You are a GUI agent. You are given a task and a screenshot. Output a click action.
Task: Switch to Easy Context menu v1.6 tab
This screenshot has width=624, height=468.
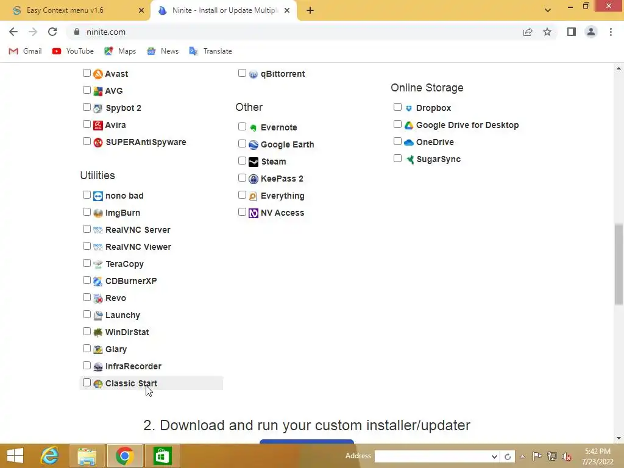(75, 11)
